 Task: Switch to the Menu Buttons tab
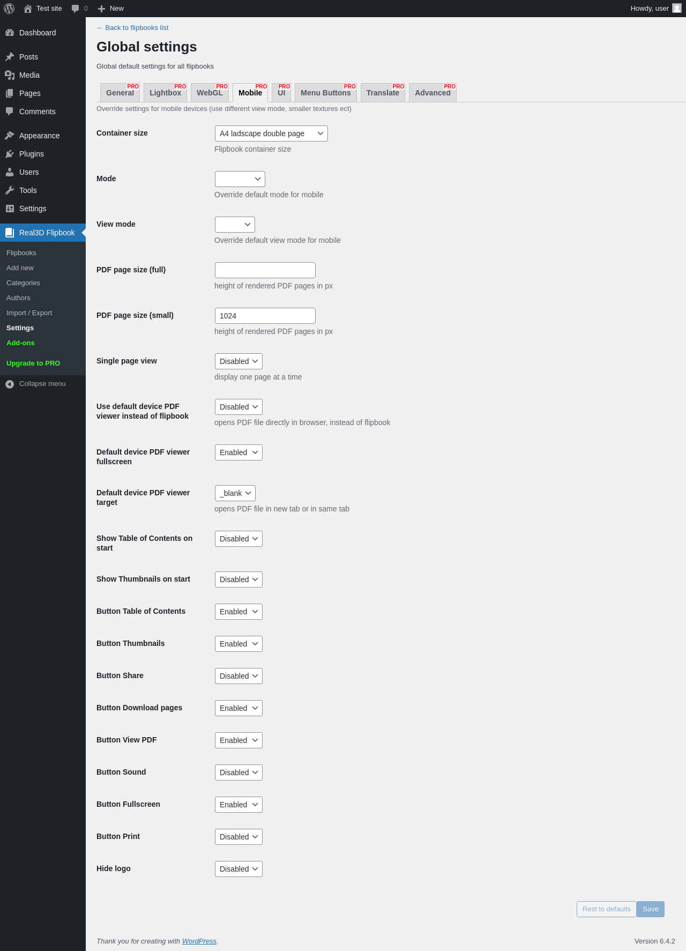click(x=325, y=93)
